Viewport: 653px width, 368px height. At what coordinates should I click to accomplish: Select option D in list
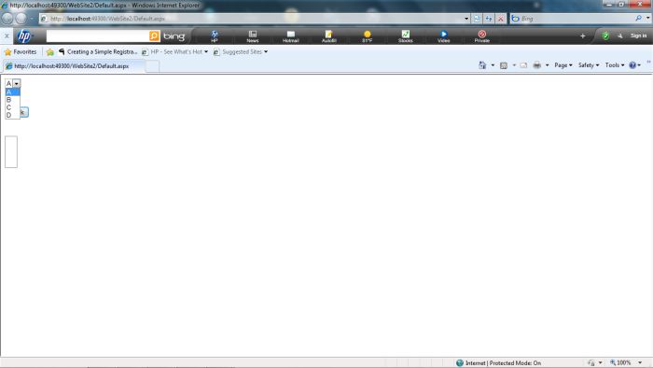pyautogui.click(x=12, y=115)
